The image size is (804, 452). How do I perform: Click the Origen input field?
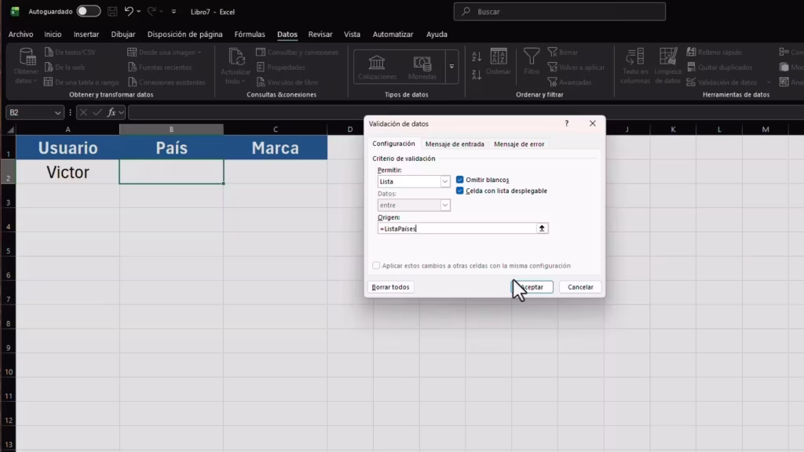[457, 228]
